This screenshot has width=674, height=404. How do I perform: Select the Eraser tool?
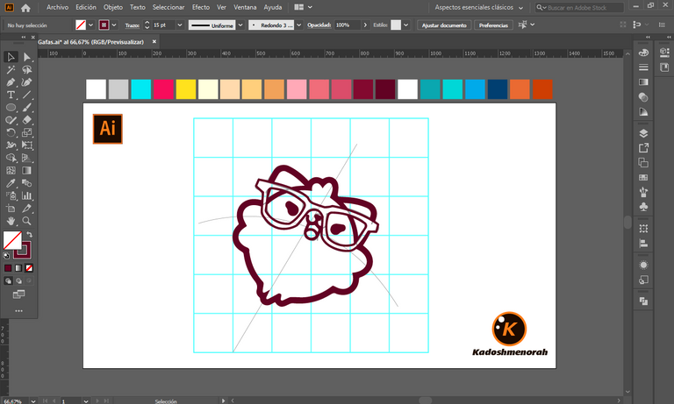click(26, 120)
